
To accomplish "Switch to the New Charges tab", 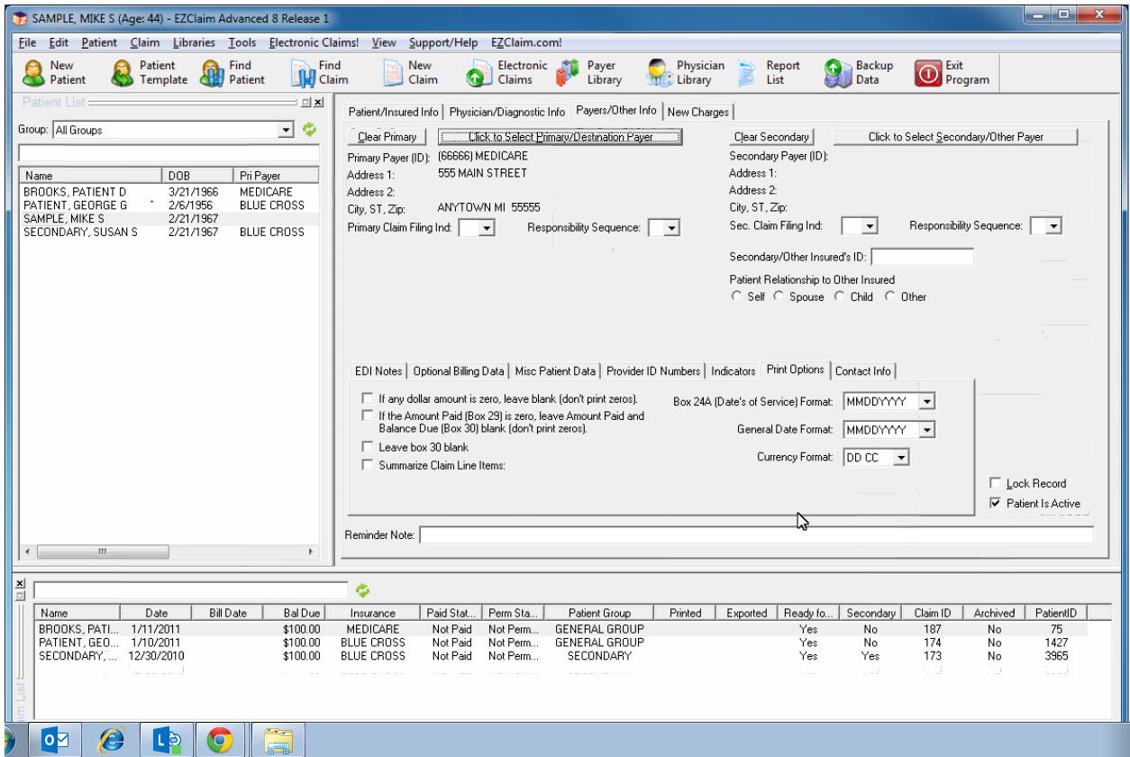I will tap(698, 111).
